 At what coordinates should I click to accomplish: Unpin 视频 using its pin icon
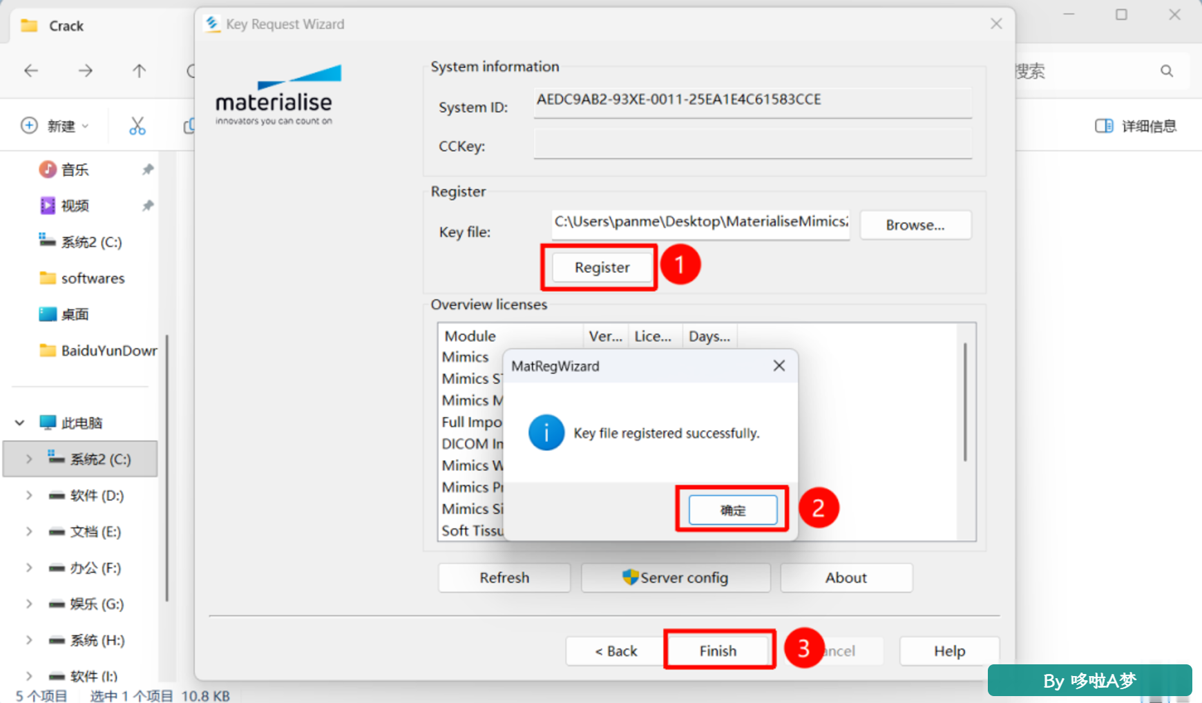click(x=147, y=206)
